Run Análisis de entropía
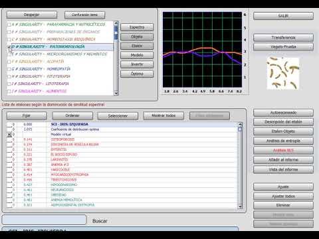The image size is (319, 239). pyautogui.click(x=283, y=141)
